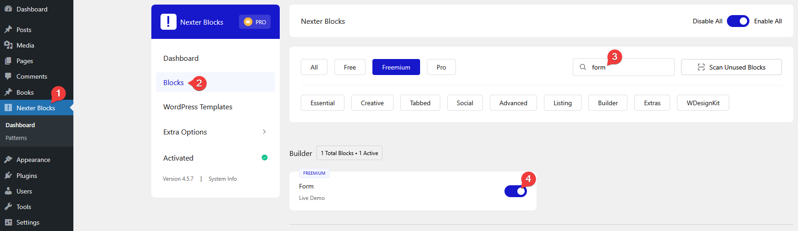Viewport: 798px width, 231px height.
Task: Open the Blocks menu item
Action: pos(216,82)
